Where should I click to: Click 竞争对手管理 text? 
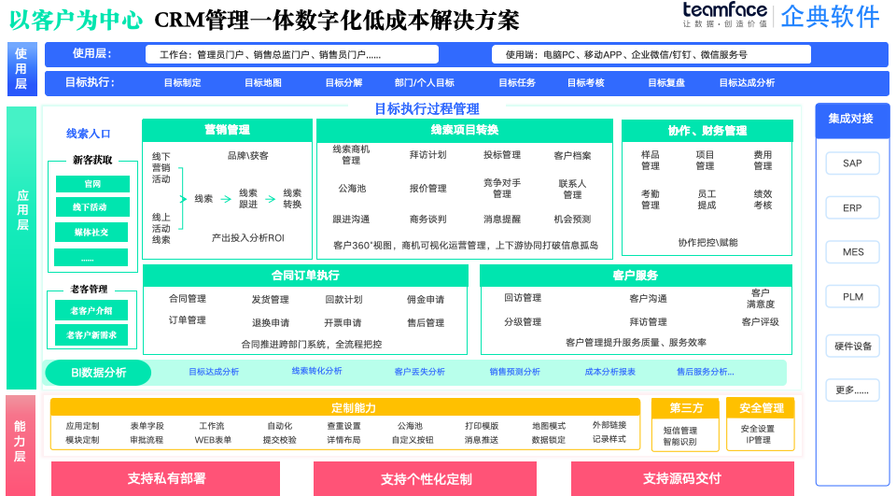(502, 188)
